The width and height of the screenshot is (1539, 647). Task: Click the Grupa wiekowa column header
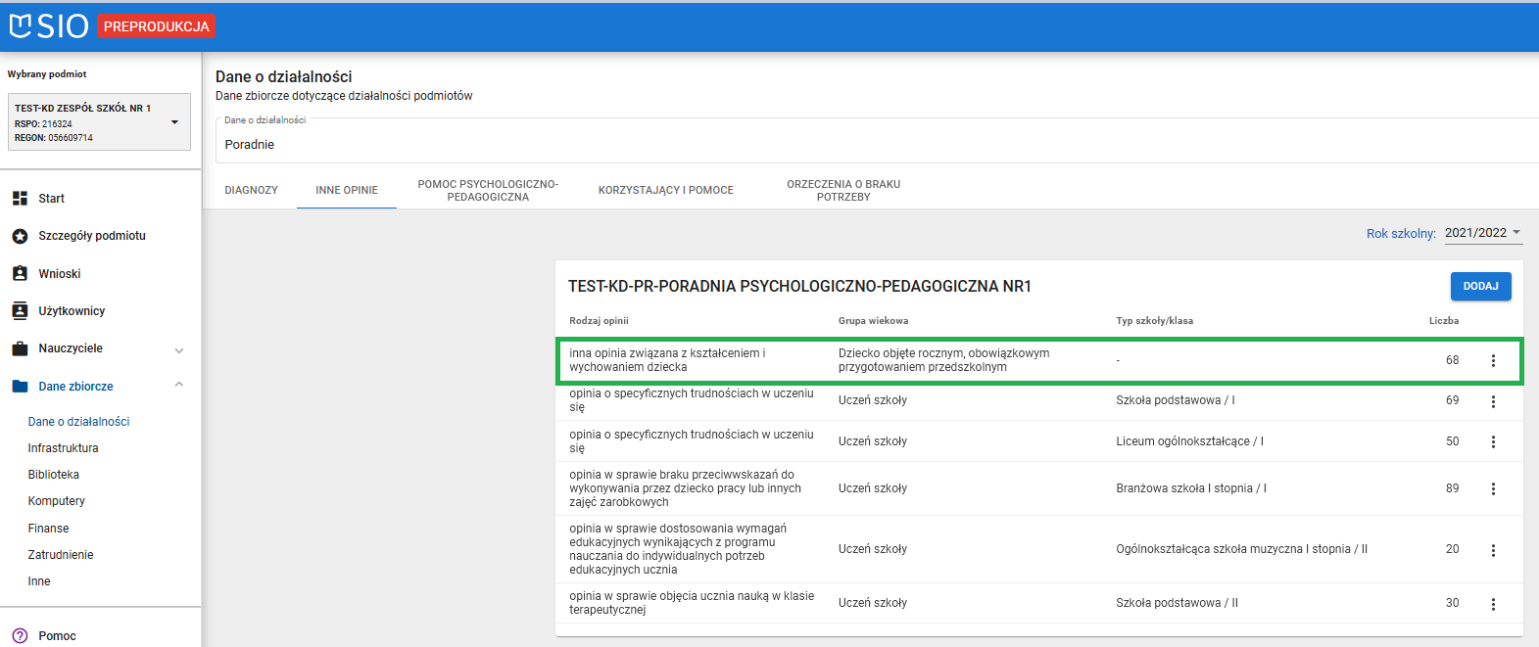coord(873,321)
